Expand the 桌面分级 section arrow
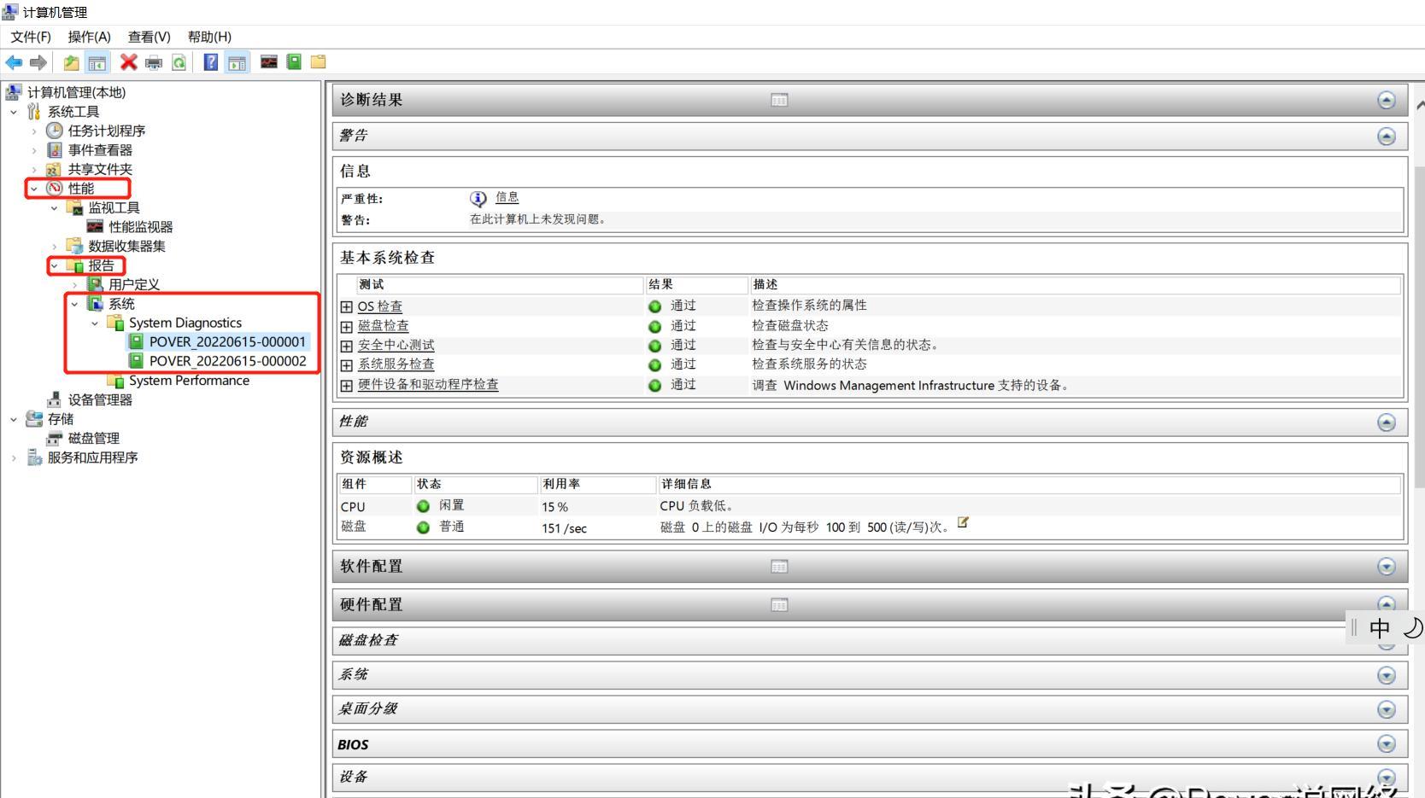 (x=1386, y=709)
